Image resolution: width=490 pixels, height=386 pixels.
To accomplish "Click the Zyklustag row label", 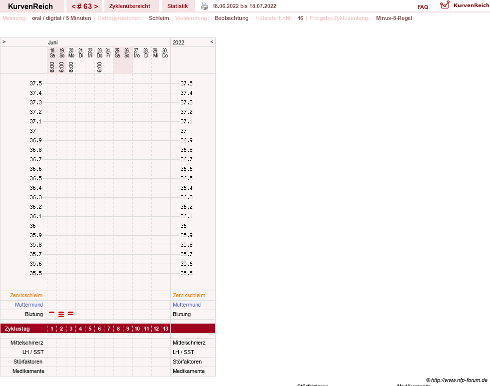I will click(x=17, y=329).
